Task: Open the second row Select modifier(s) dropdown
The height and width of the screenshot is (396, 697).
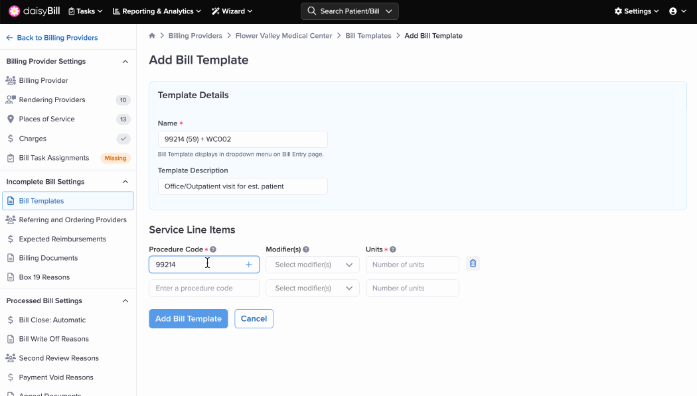Action: coord(312,288)
